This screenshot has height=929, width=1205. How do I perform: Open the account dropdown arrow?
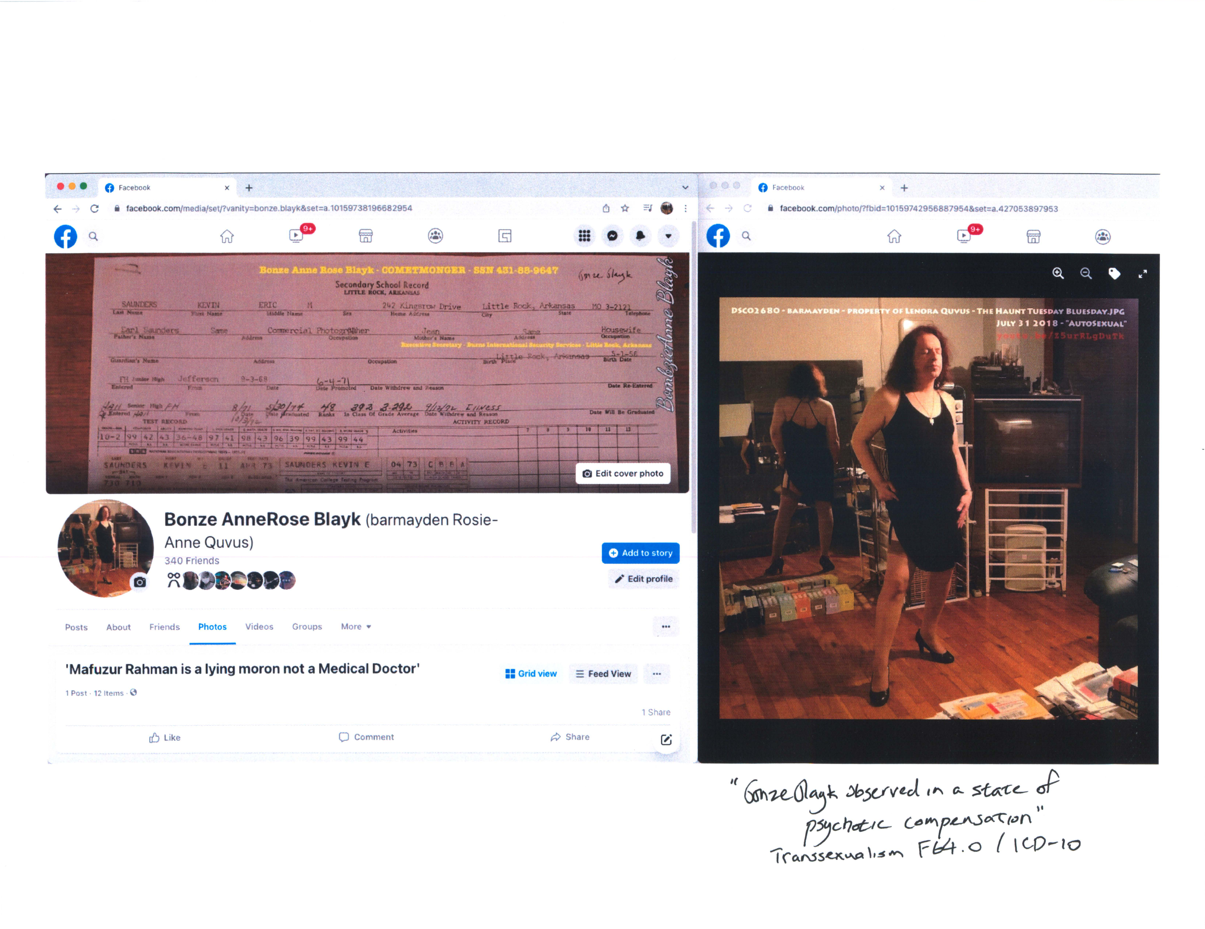pyautogui.click(x=668, y=236)
